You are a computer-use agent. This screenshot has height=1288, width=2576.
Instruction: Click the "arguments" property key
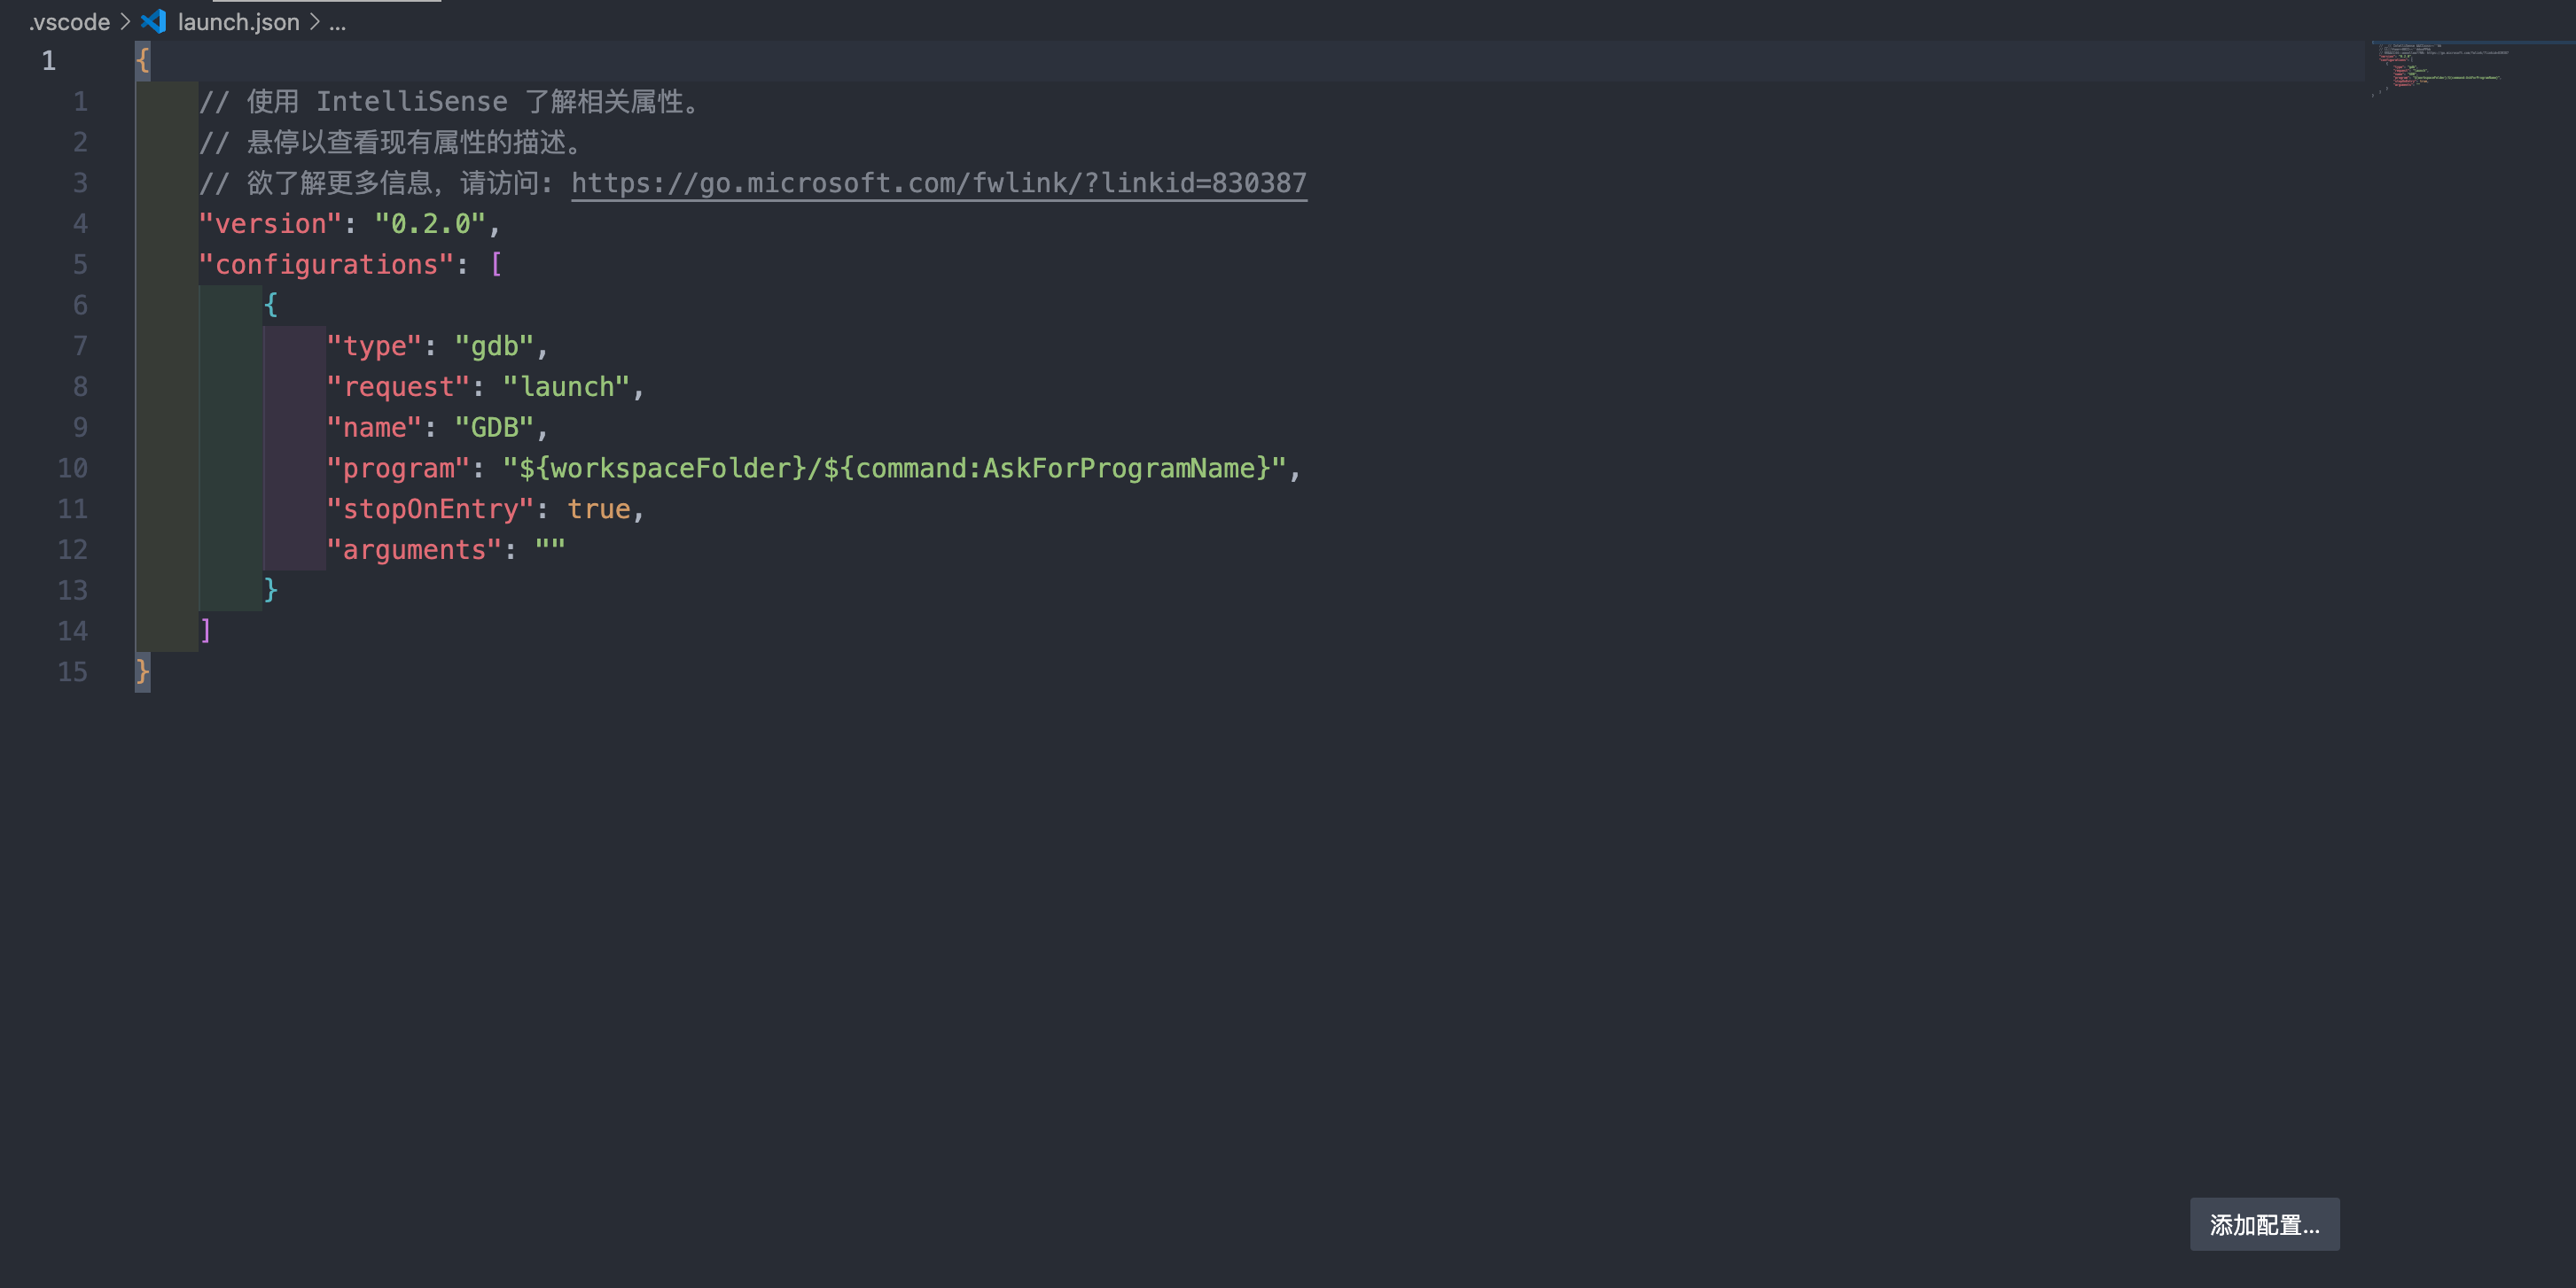point(414,549)
